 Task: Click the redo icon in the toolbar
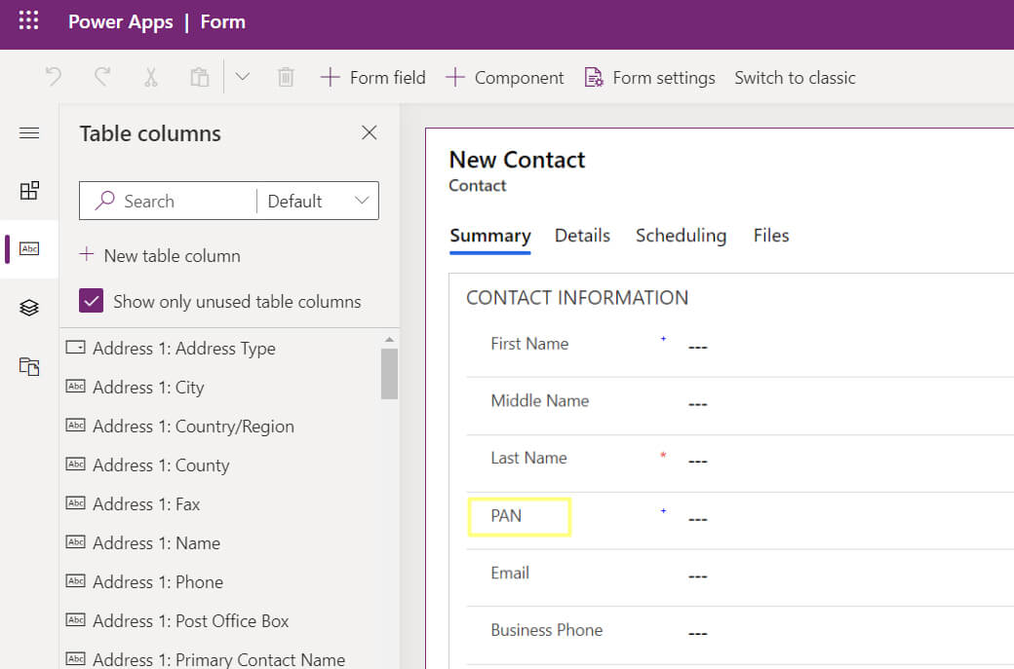pos(102,77)
